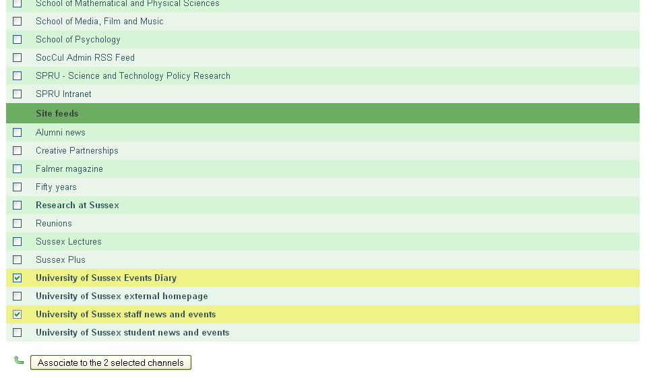
Task: Select the SPRU Intranet checkbox
Action: [x=18, y=94]
